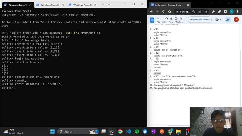
Task: Open Docs View menu
Action: coord(171,22)
